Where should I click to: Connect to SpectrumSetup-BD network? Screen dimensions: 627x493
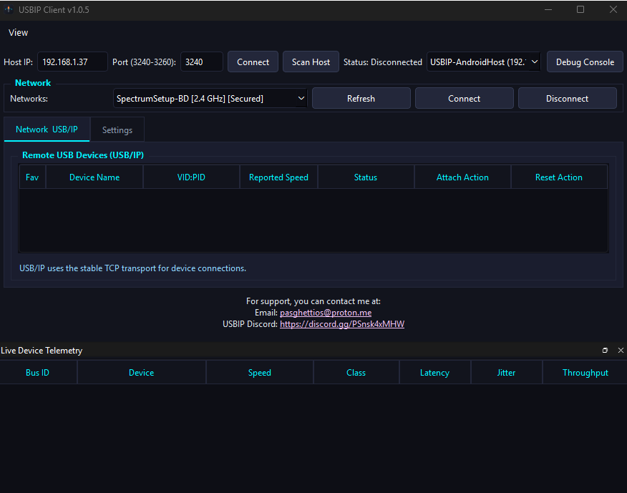point(464,98)
